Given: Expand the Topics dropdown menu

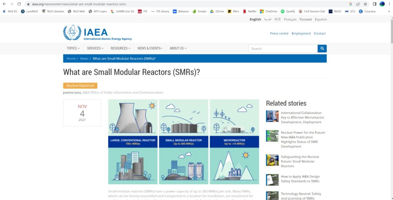Looking at the screenshot, I should tap(73, 48).
